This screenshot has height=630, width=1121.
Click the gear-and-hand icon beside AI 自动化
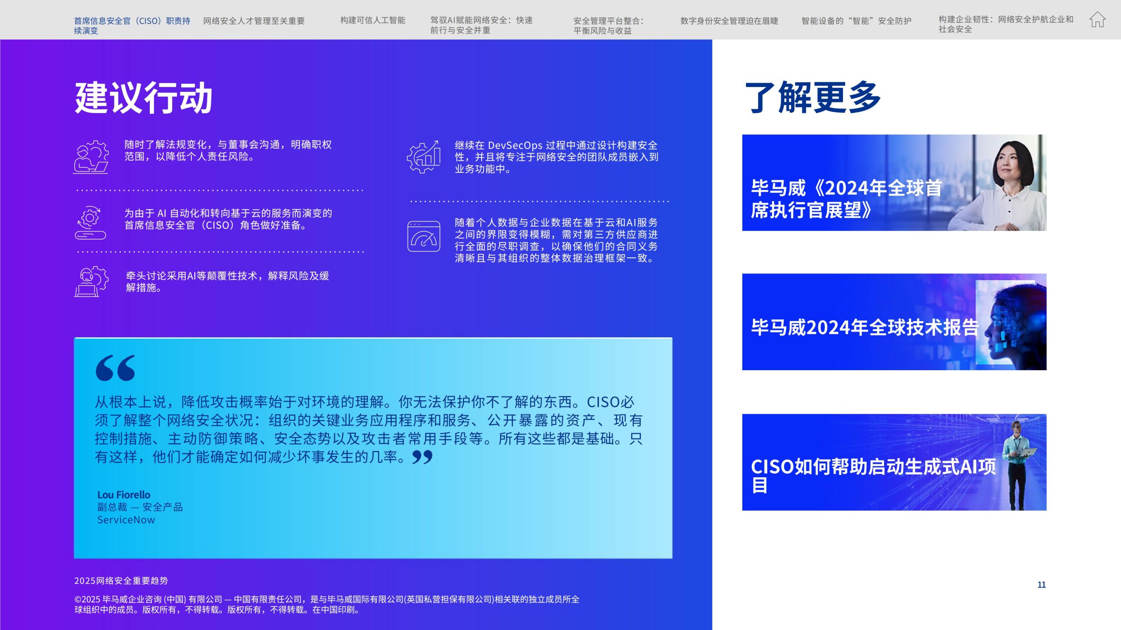pyautogui.click(x=90, y=222)
